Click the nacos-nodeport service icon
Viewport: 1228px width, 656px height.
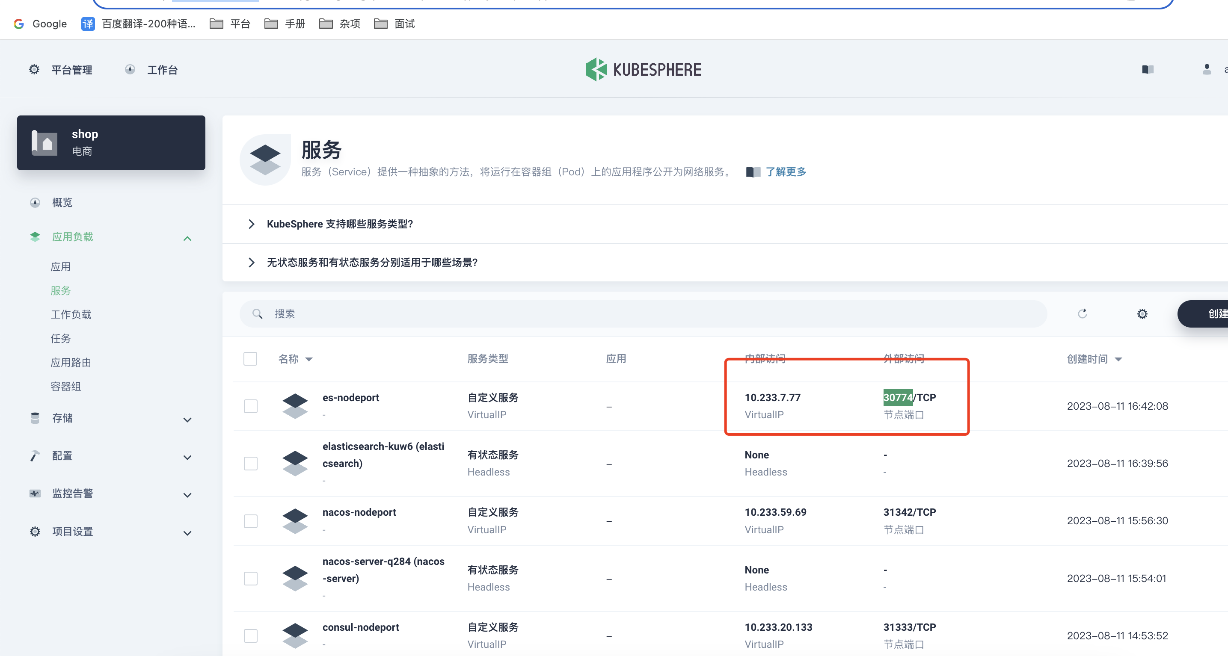point(295,521)
